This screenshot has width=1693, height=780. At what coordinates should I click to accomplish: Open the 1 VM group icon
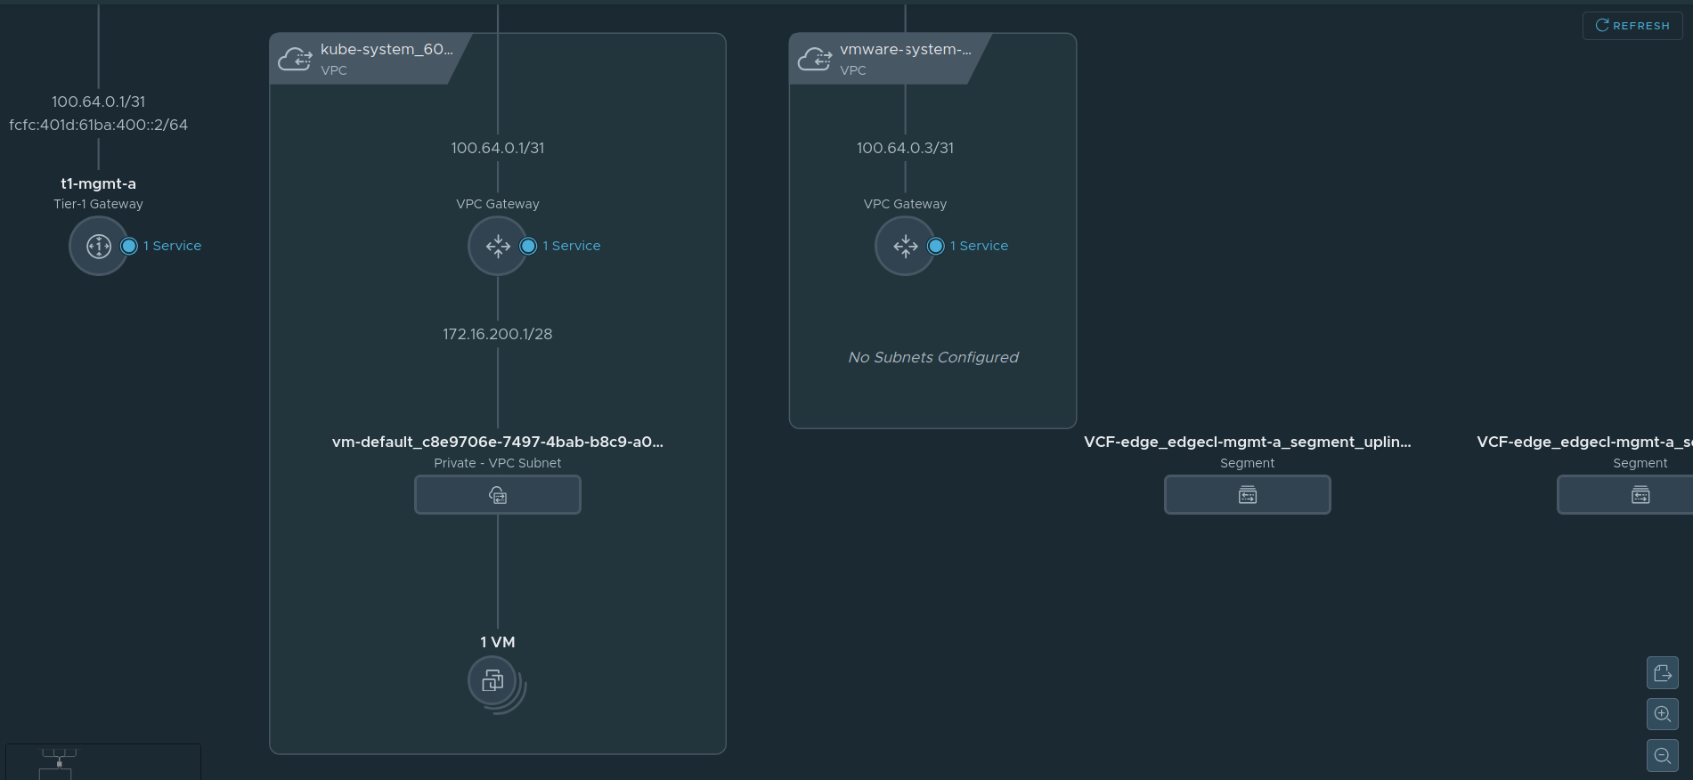coord(493,682)
